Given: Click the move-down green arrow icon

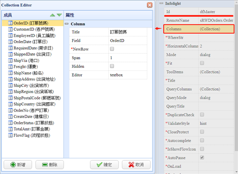Looking at the screenshot, I should coord(59,15).
